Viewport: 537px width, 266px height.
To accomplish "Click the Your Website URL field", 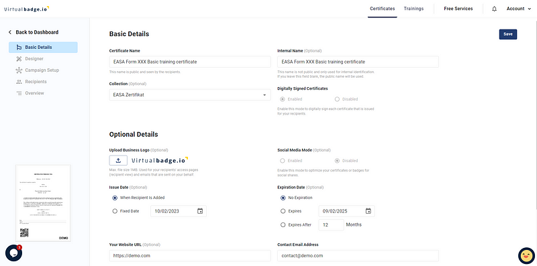I will coord(190,256).
